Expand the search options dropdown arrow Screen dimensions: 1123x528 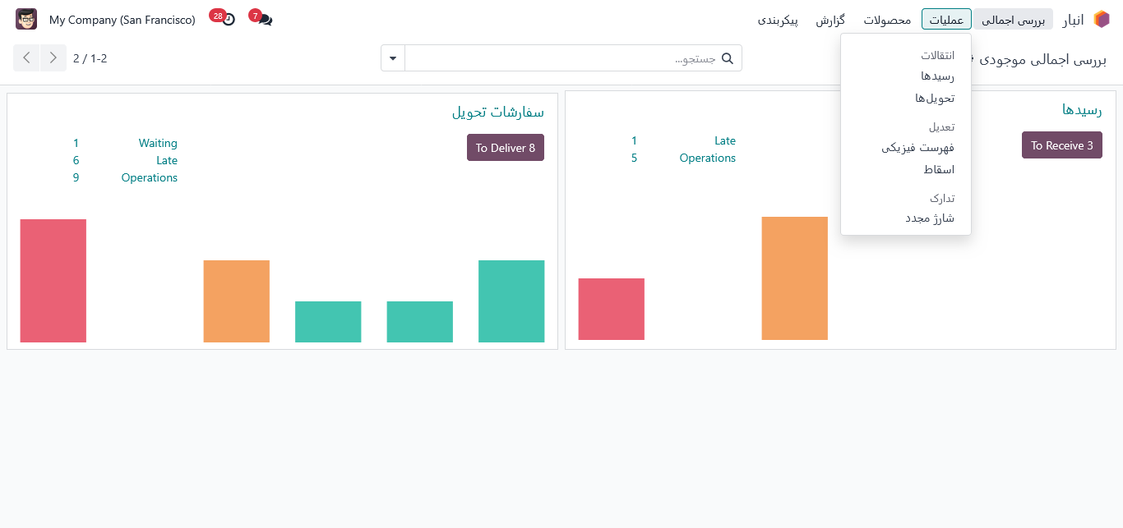pos(393,58)
